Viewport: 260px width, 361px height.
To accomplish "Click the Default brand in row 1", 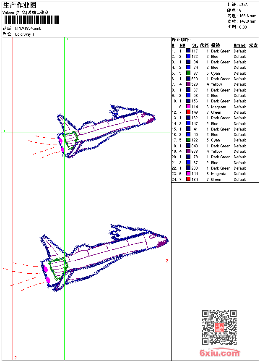I will coord(240,51).
